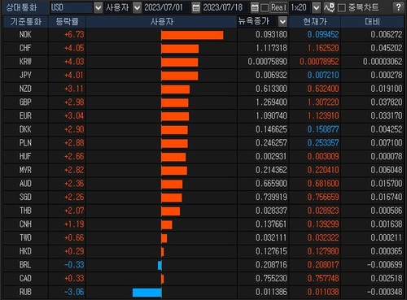This screenshot has height=300, width=407.
Task: Click the +6.73 change rate value
Action: point(74,35)
